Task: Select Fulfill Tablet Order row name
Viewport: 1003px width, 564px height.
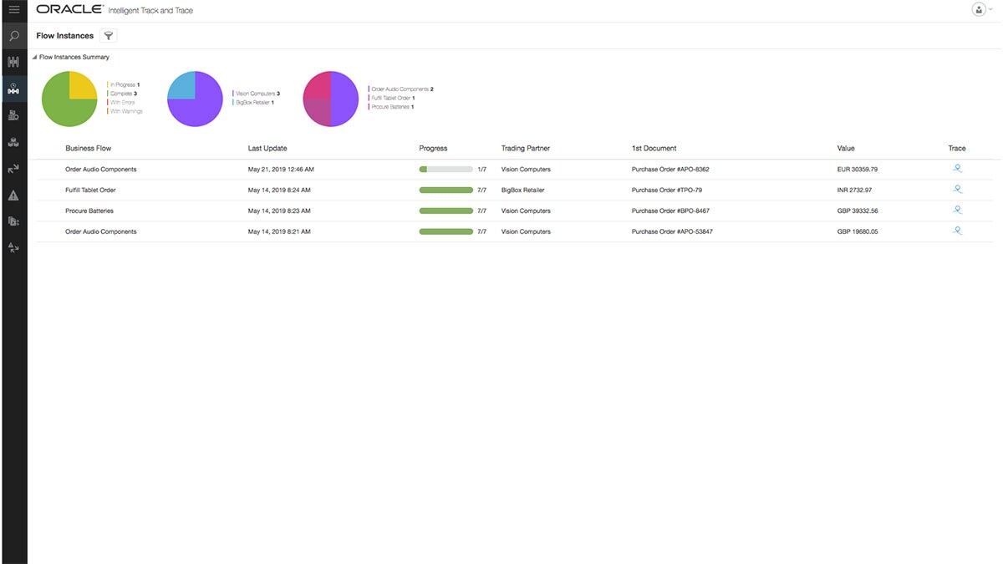Action: pos(90,190)
